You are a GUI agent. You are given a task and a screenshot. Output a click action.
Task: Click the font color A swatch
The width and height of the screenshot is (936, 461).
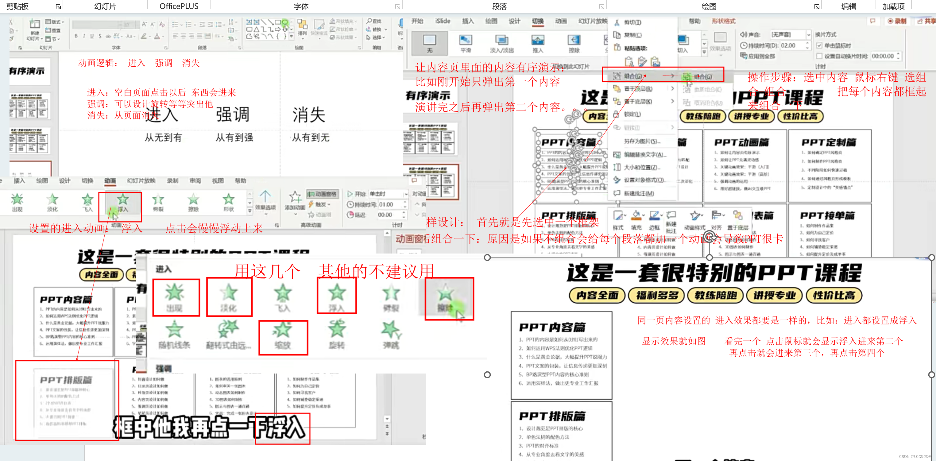(157, 36)
